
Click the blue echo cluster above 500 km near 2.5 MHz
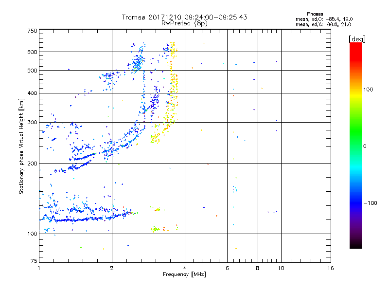[x=137, y=62]
